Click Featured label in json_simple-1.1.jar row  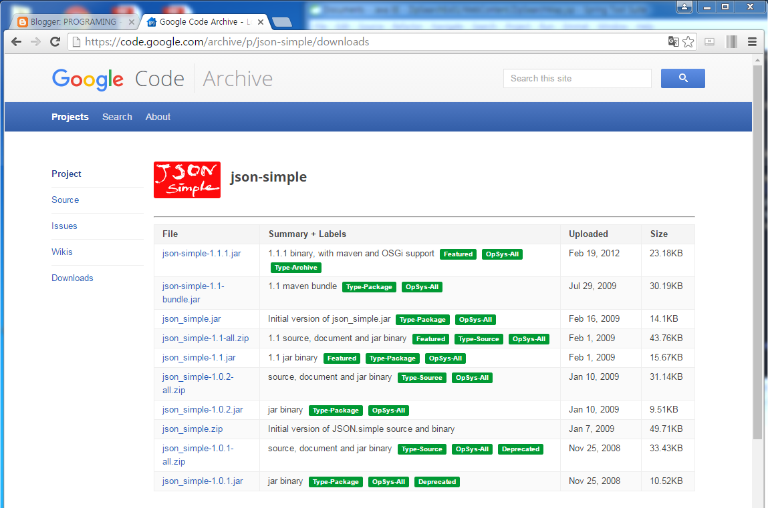click(342, 358)
